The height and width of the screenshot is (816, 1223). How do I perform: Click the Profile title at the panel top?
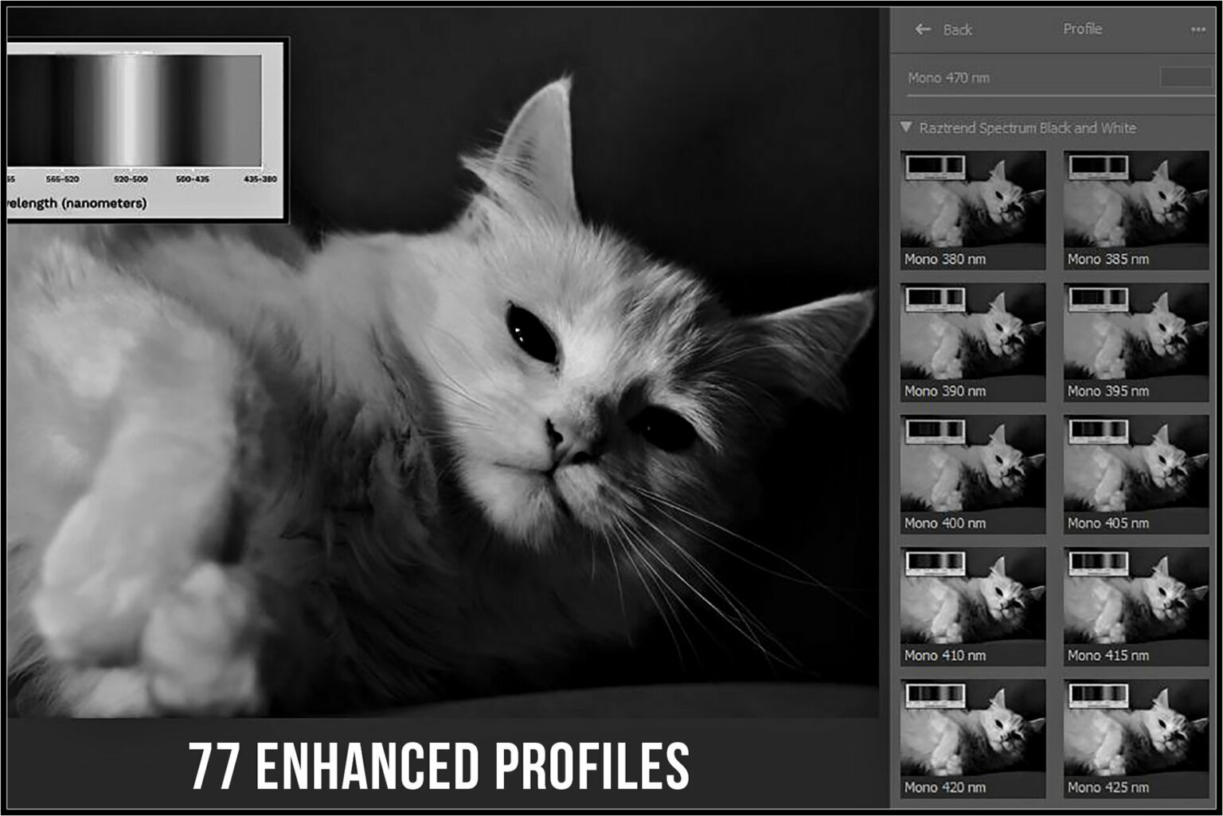[x=1083, y=29]
